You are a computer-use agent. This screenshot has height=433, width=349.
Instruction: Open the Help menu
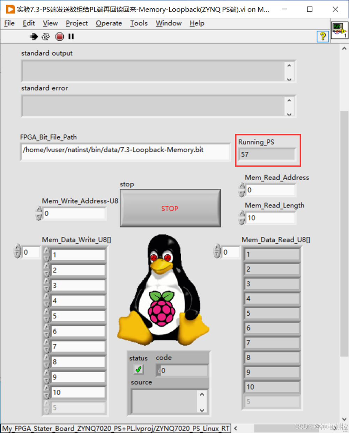pyautogui.click(x=197, y=23)
